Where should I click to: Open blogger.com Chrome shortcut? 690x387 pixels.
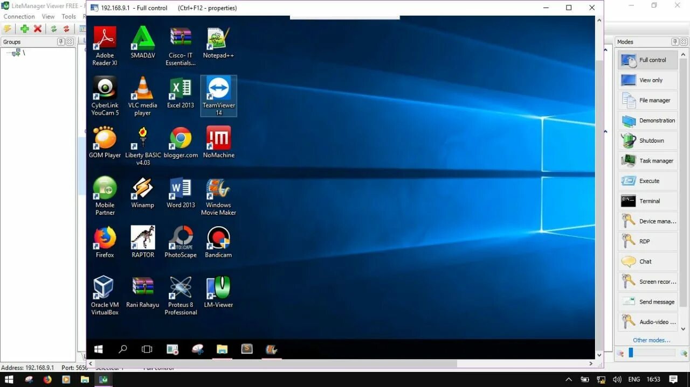click(x=181, y=143)
